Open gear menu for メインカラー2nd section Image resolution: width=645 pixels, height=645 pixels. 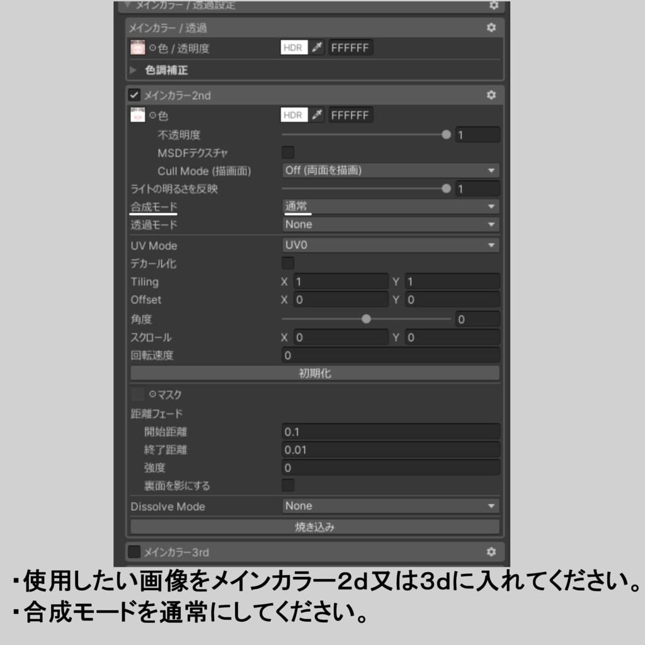tap(491, 95)
